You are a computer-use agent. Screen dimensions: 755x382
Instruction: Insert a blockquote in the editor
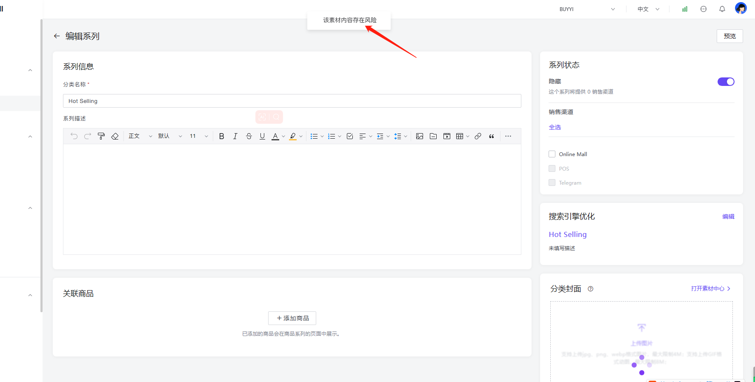coord(492,136)
